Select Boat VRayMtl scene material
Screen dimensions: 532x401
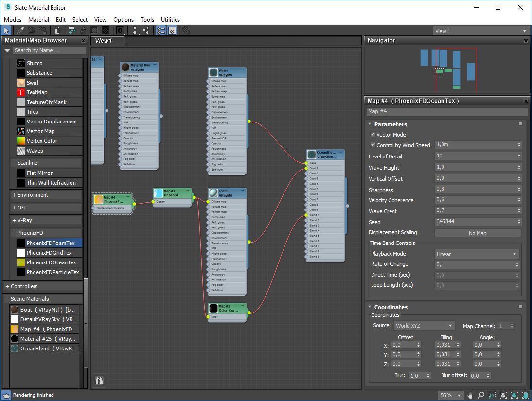tap(44, 310)
